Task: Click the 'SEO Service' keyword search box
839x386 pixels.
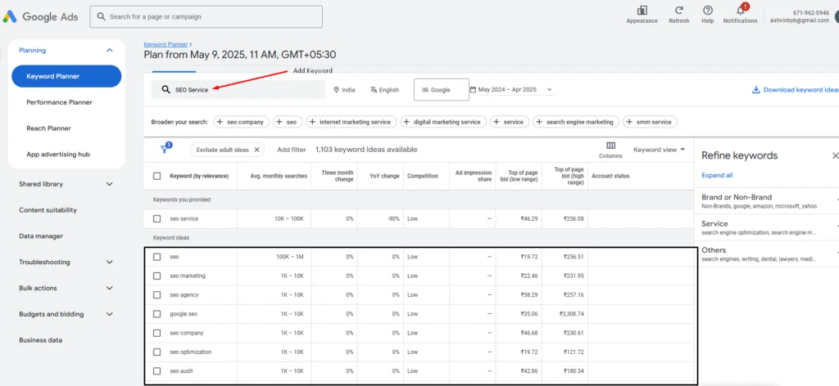Action: click(238, 90)
